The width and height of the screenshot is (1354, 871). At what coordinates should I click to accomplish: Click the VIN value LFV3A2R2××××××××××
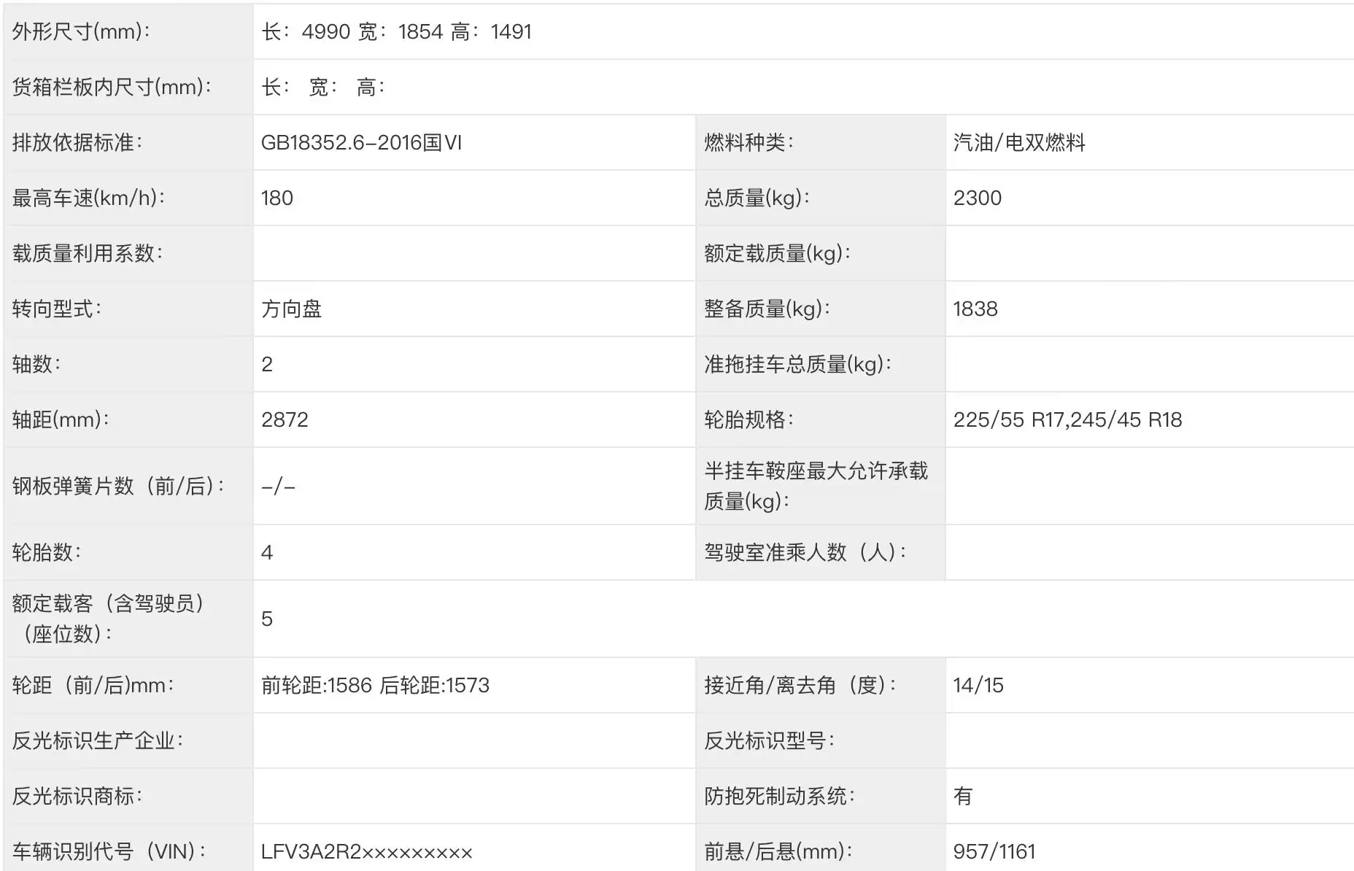(x=368, y=851)
